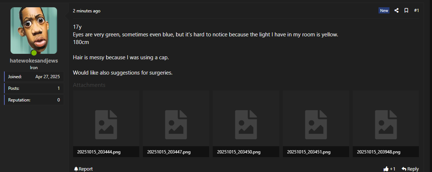
Task: Click the blue New badge
Action: pyautogui.click(x=384, y=11)
